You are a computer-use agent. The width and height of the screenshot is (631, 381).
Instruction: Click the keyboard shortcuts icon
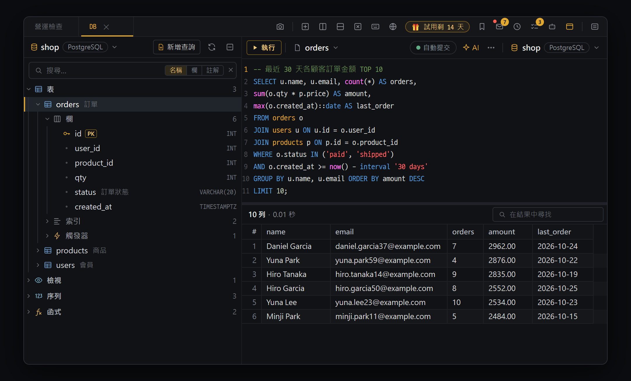[x=375, y=27]
